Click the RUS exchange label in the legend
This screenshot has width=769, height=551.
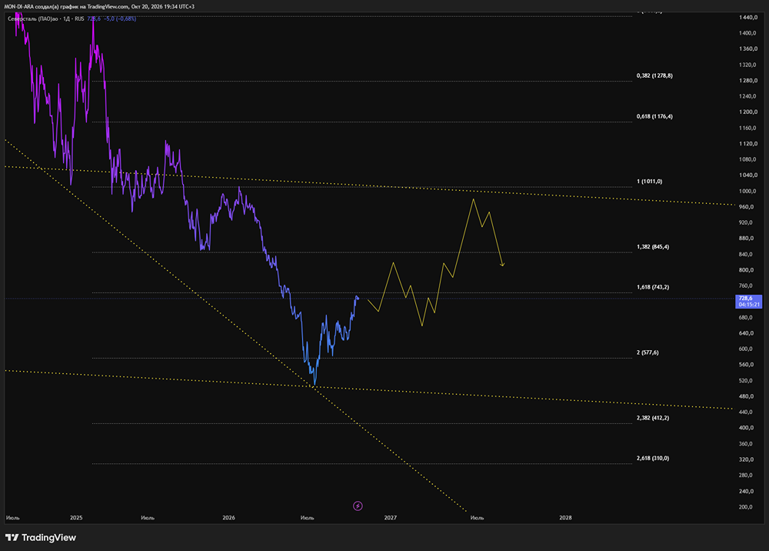click(x=79, y=18)
